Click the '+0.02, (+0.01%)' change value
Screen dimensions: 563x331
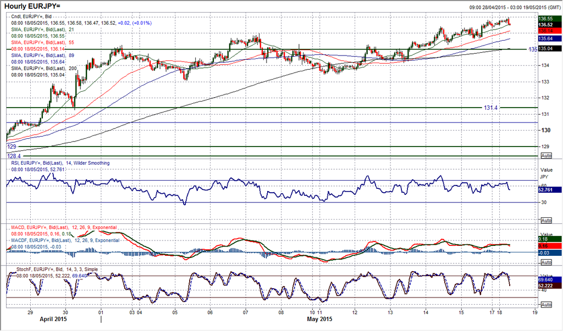tap(135, 23)
